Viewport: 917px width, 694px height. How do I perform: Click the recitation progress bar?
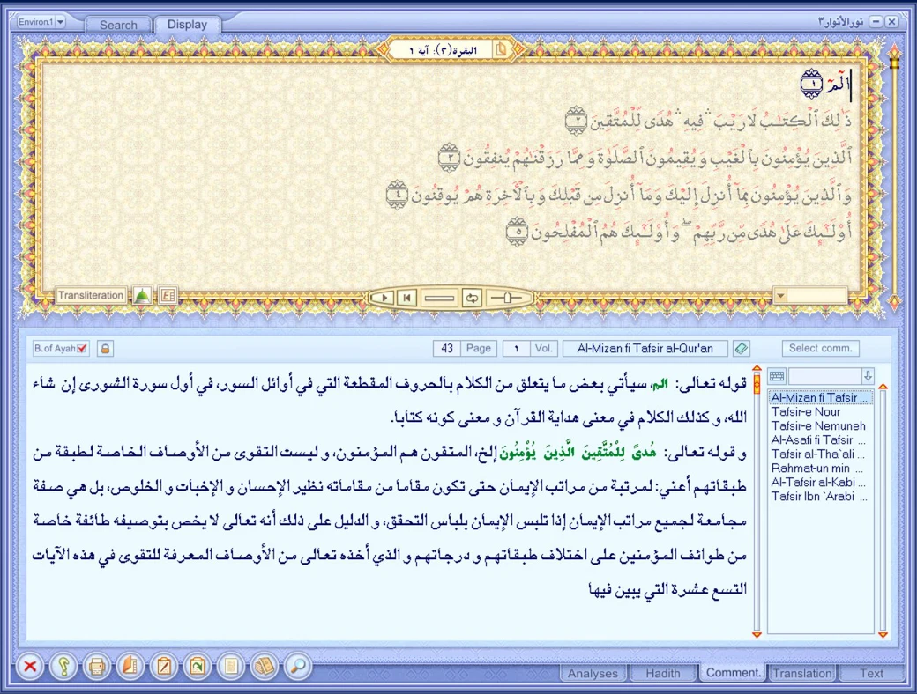(x=439, y=298)
